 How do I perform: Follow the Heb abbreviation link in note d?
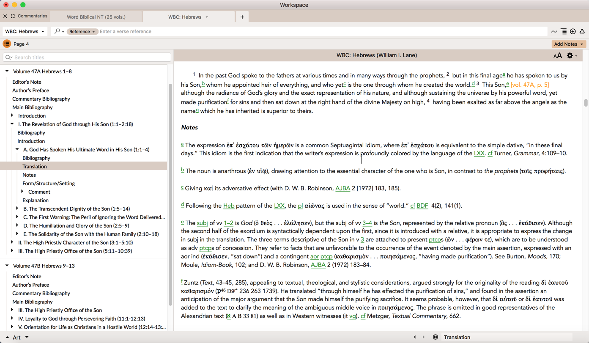[x=229, y=206]
